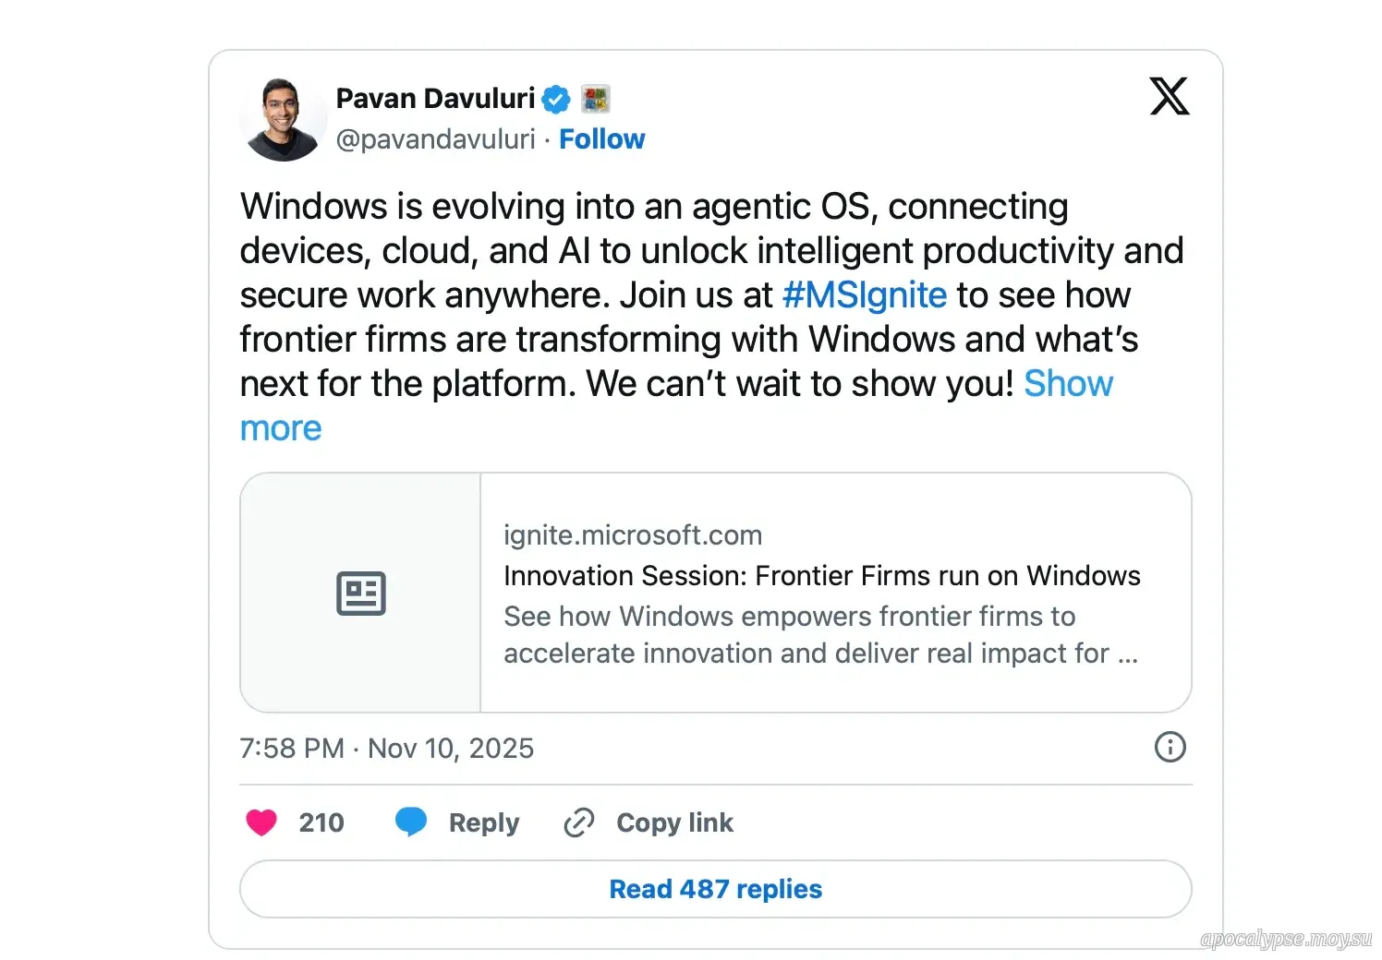Open the #MSIgnite hashtag
1382x960 pixels.
[x=864, y=295]
